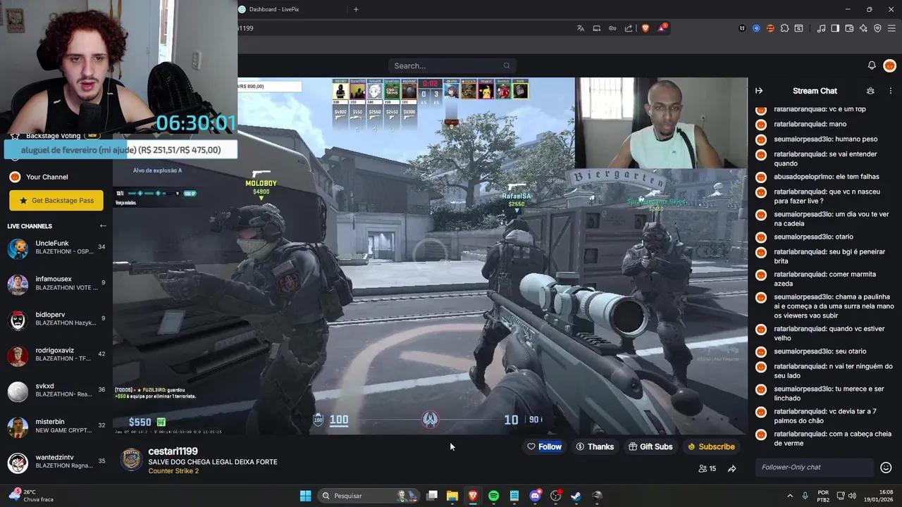Screen dimensions: 902x507
Task: Collapse the Live Channels sidebar arrow
Action: tap(103, 226)
